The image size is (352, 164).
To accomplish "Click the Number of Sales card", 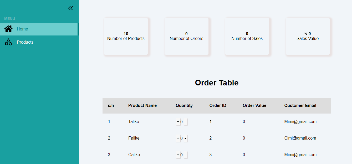I will 247,36.
